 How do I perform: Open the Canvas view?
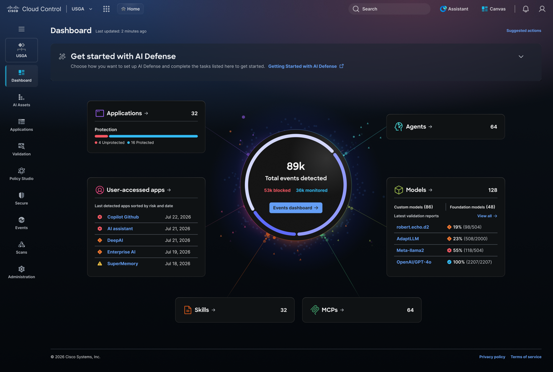click(494, 9)
